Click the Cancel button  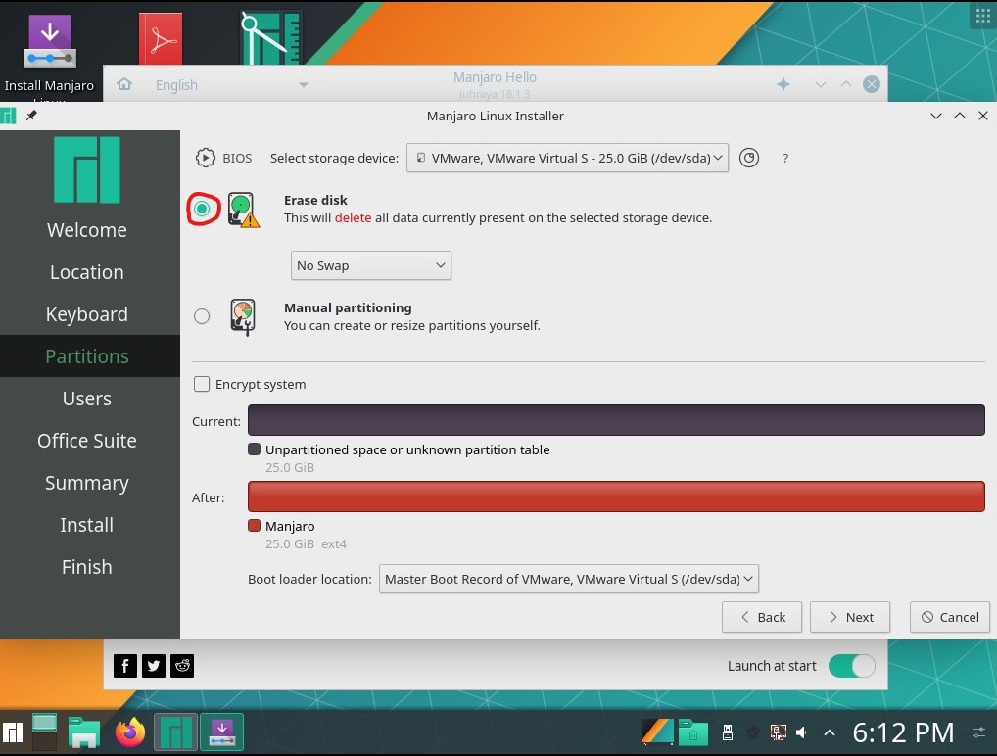(x=950, y=617)
